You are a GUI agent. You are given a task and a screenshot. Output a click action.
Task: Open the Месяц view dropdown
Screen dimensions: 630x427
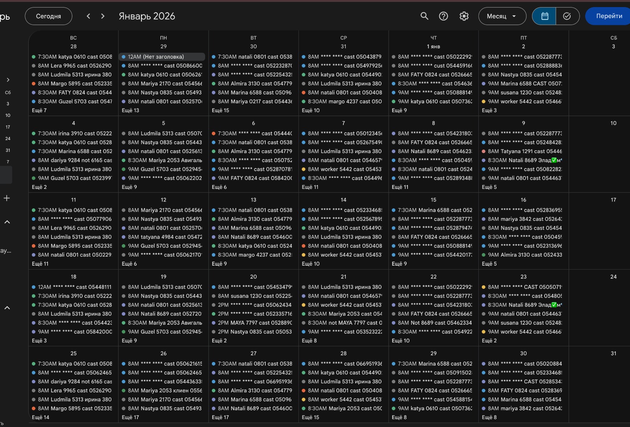[x=502, y=16]
